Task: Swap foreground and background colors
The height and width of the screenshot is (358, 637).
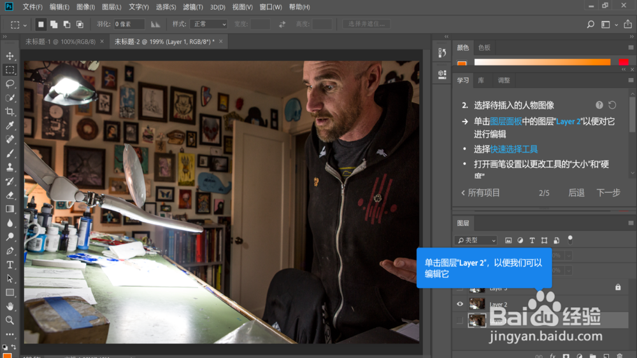Action: pyautogui.click(x=13, y=347)
